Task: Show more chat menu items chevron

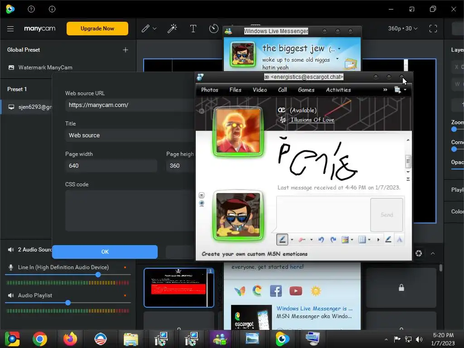Action: [385, 90]
